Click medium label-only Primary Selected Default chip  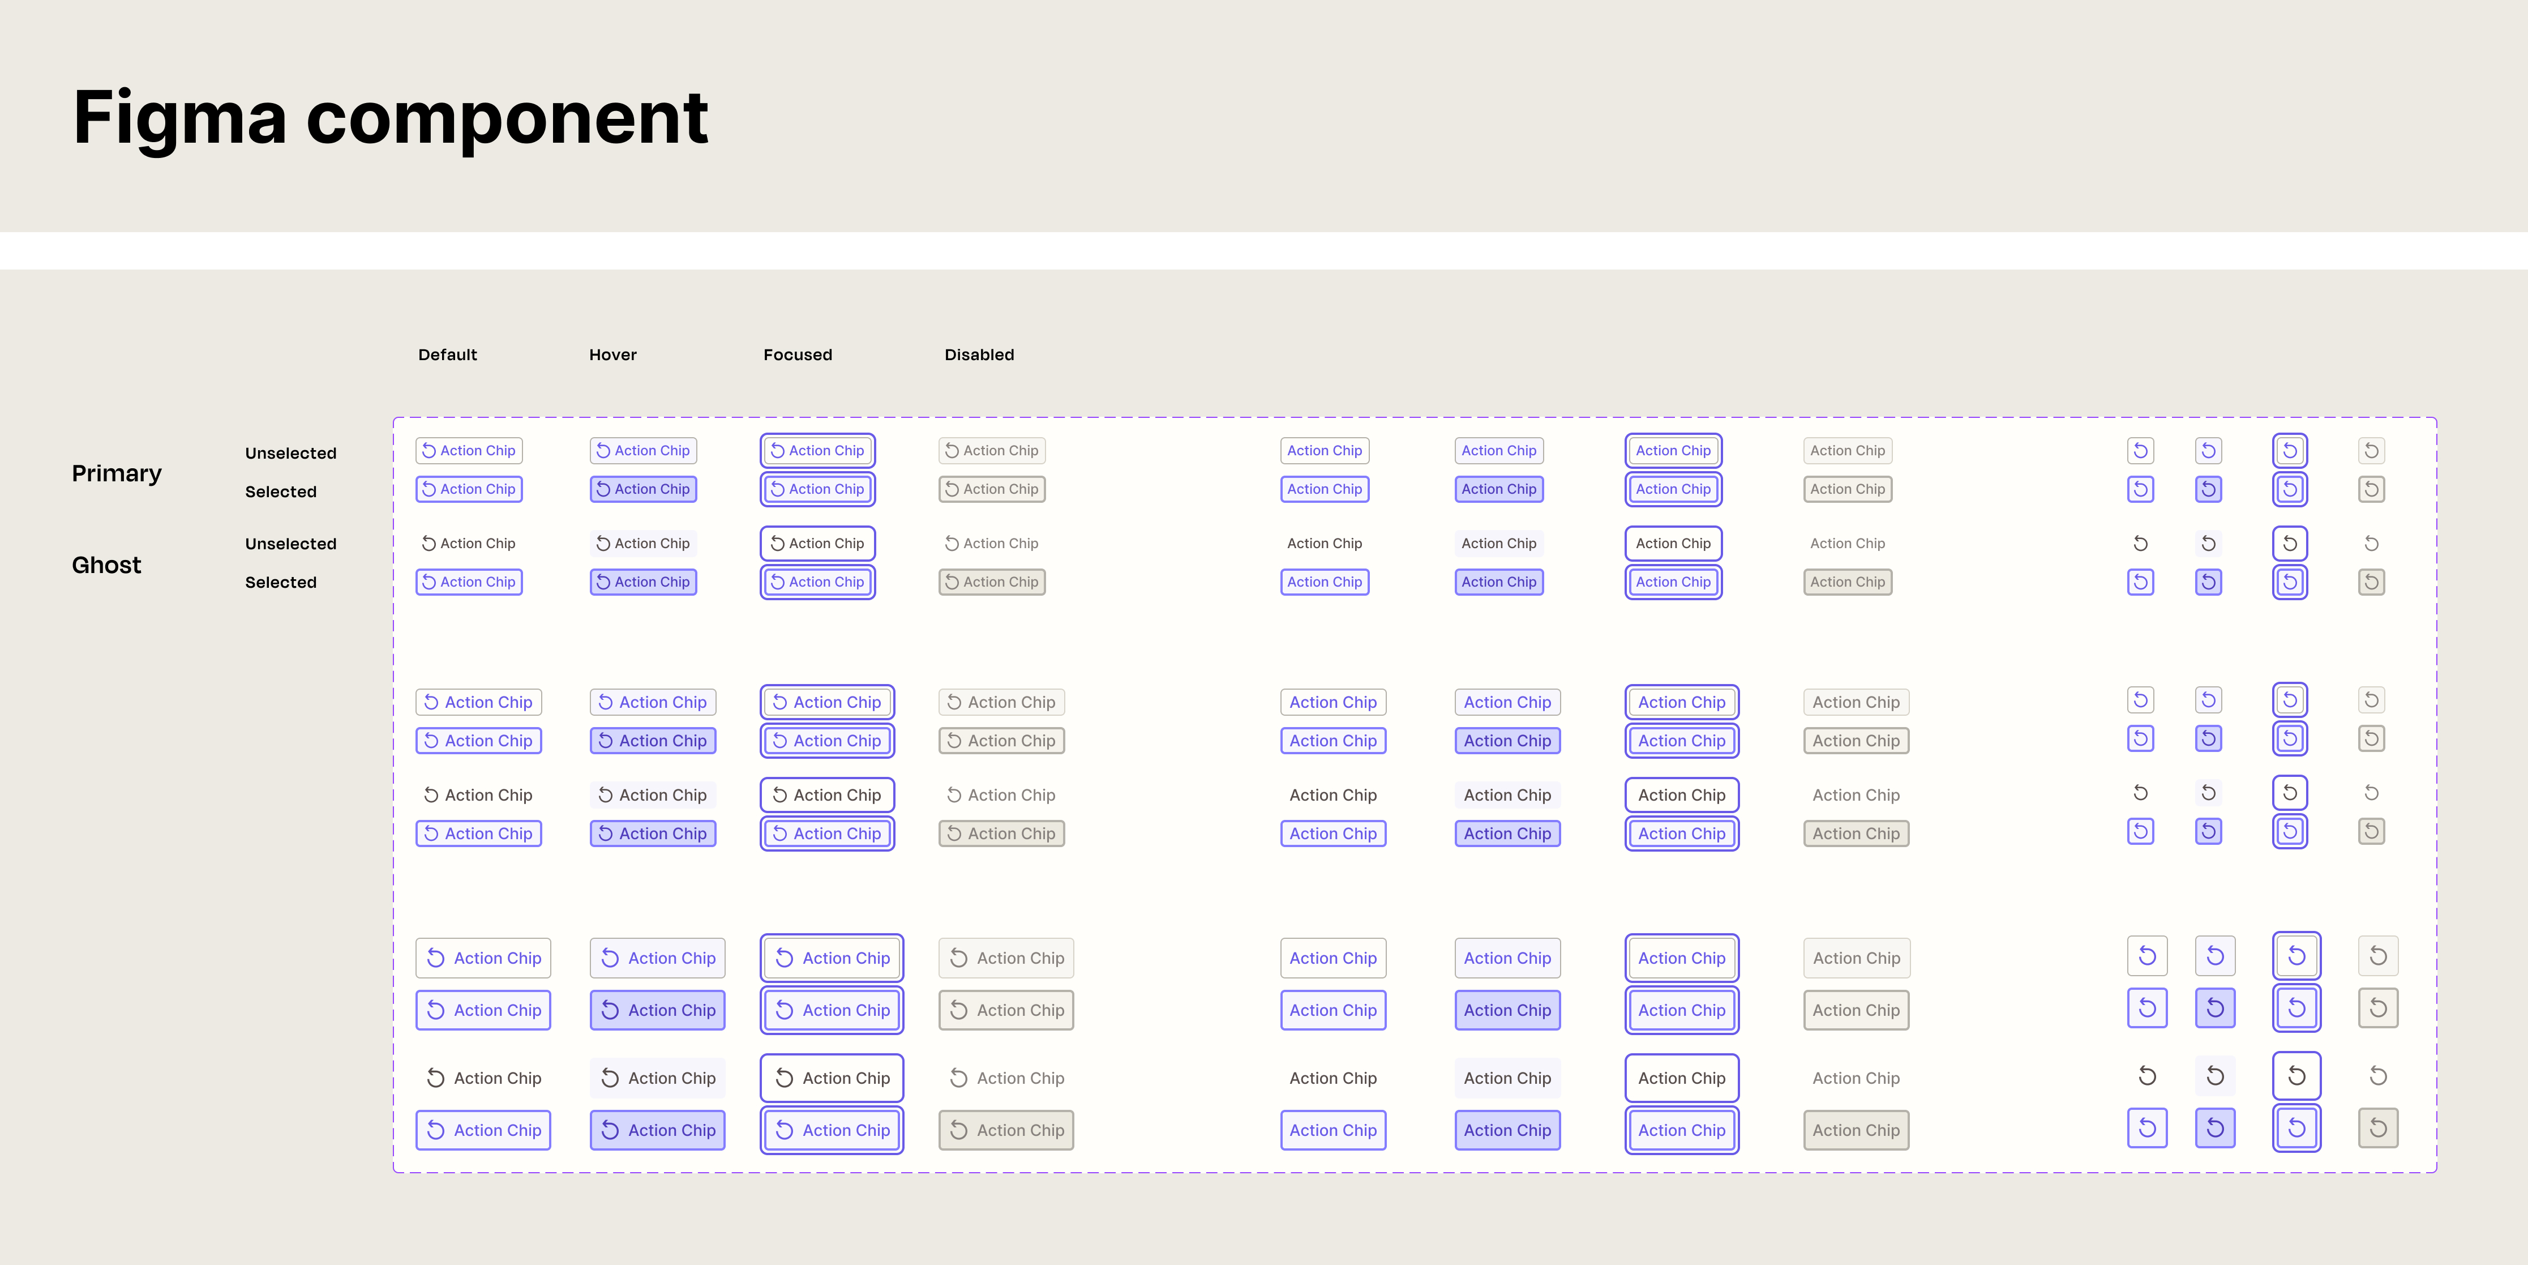pyautogui.click(x=1334, y=741)
